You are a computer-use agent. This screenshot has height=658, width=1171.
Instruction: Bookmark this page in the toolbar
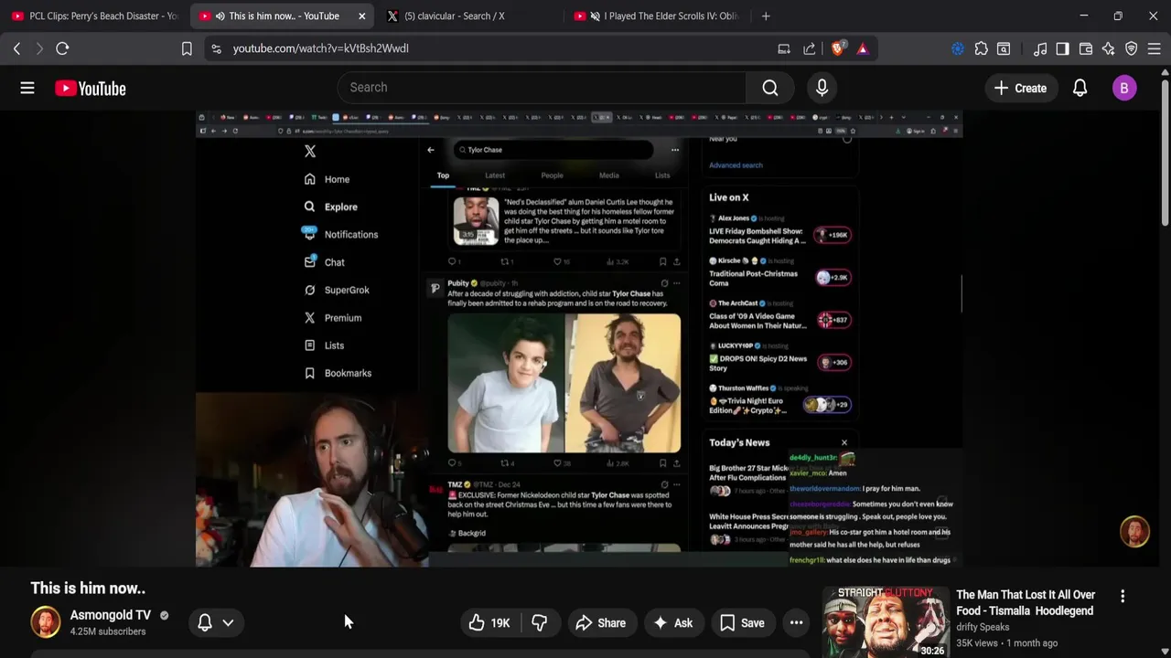(187, 48)
